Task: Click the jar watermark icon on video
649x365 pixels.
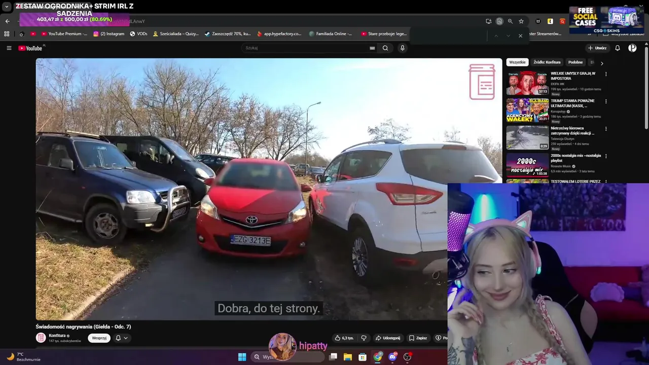Action: 482,82
